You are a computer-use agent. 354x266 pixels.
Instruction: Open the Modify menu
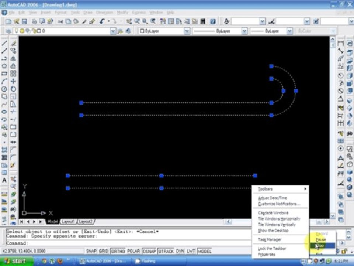122,13
